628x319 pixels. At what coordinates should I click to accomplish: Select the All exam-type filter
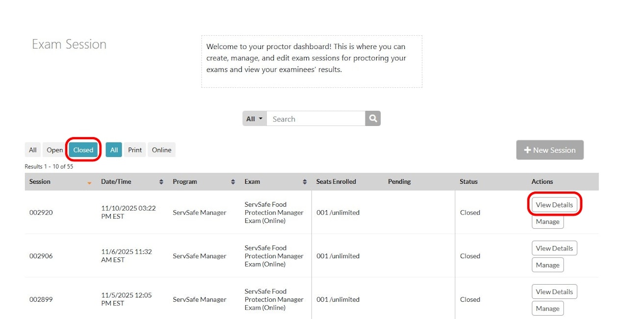[x=114, y=150]
